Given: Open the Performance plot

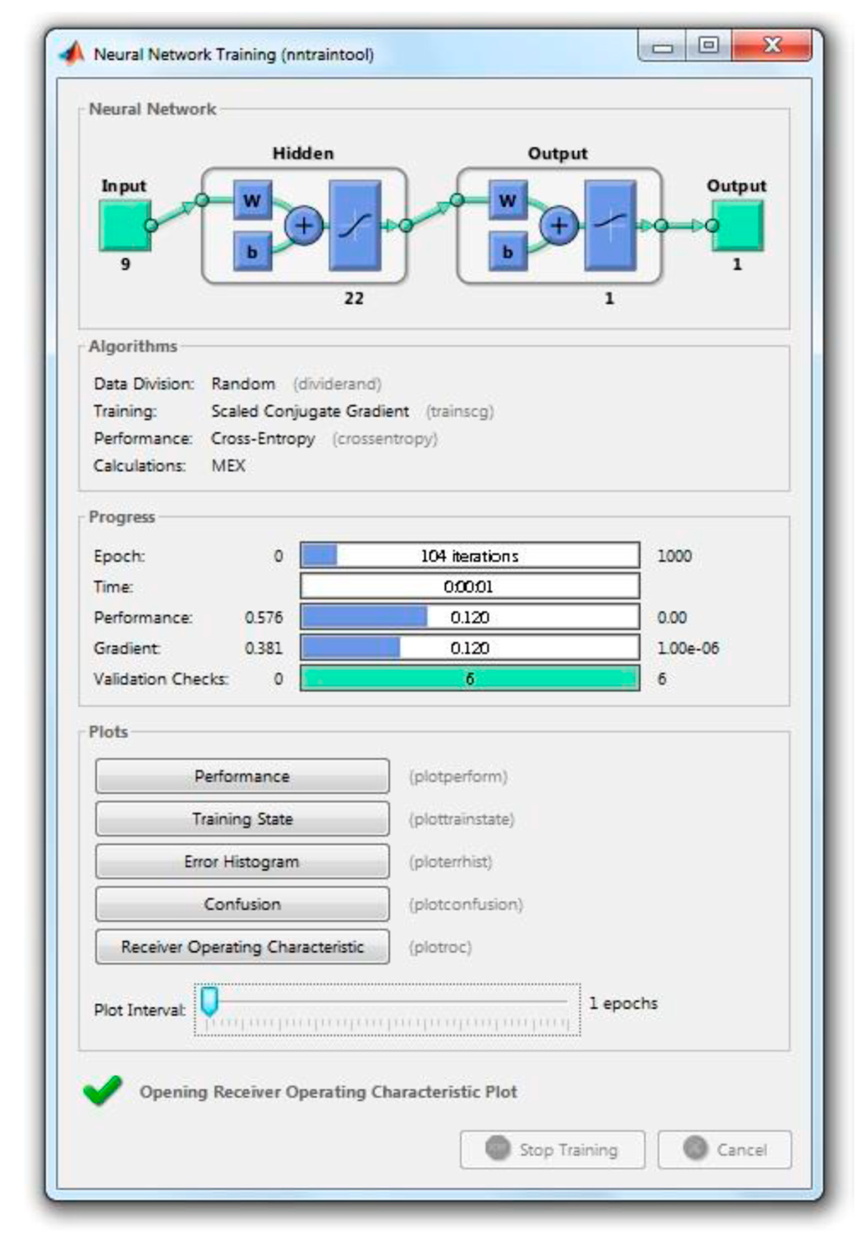Looking at the screenshot, I should click(x=242, y=776).
